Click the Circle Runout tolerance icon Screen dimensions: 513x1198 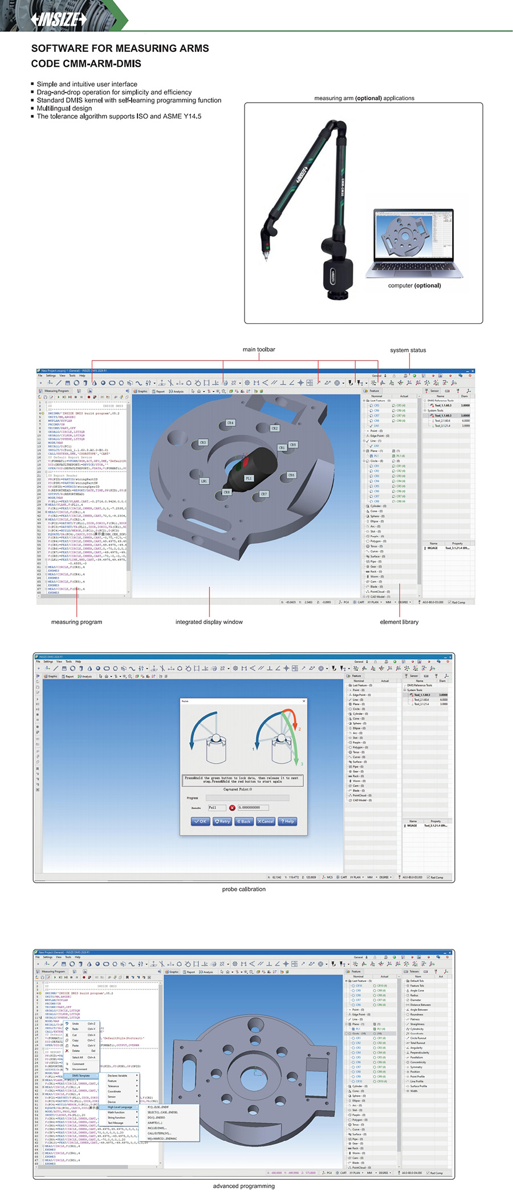[408, 1038]
